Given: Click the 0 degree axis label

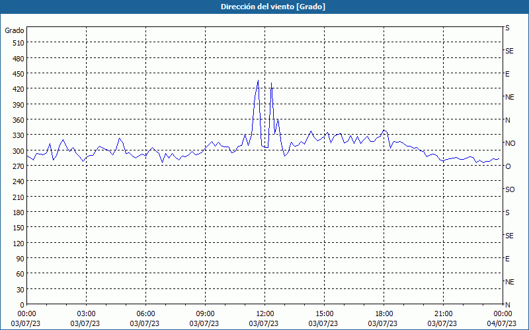Looking at the screenshot, I should pyautogui.click(x=22, y=305).
